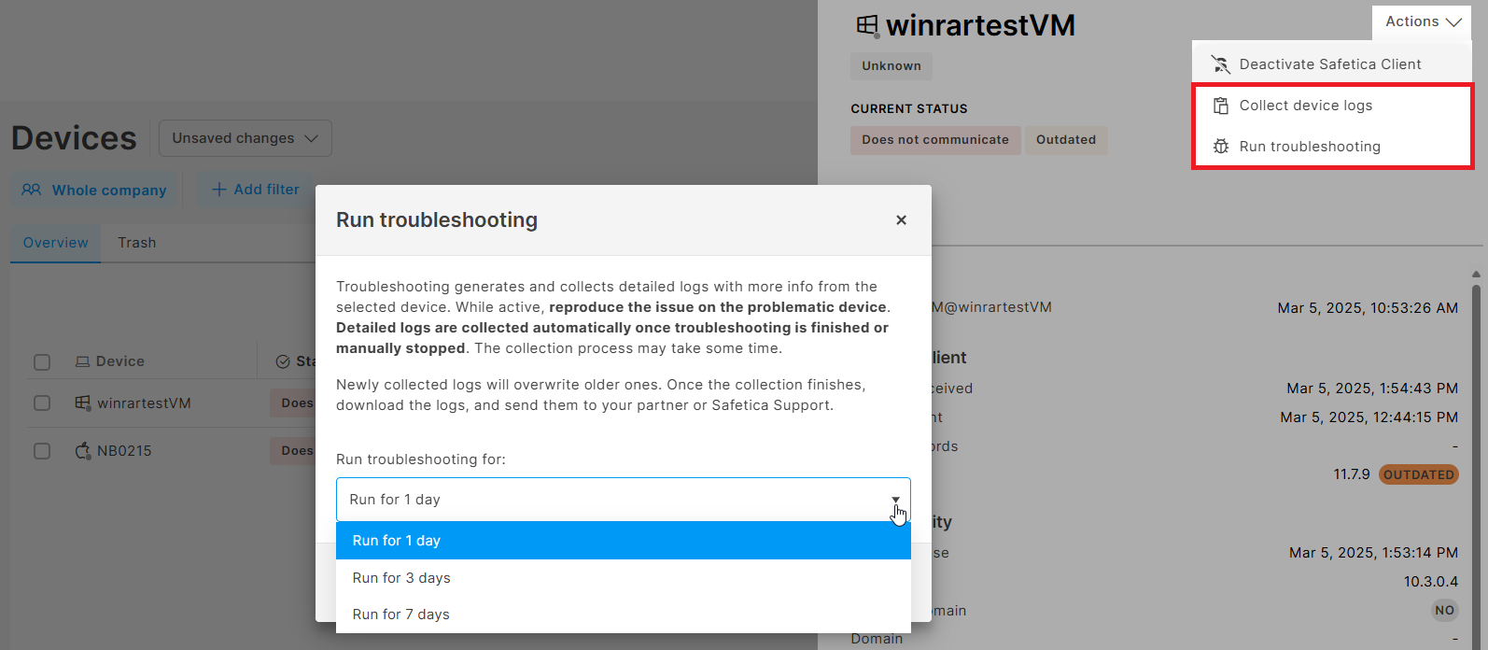Click the IP address 10.3.0.4
This screenshot has height=650, width=1488.
(x=1431, y=582)
